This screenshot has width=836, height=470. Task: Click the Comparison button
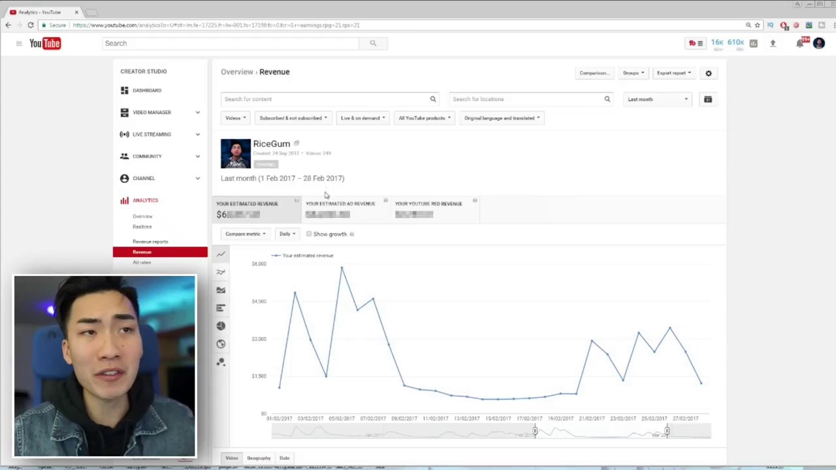[x=594, y=73]
